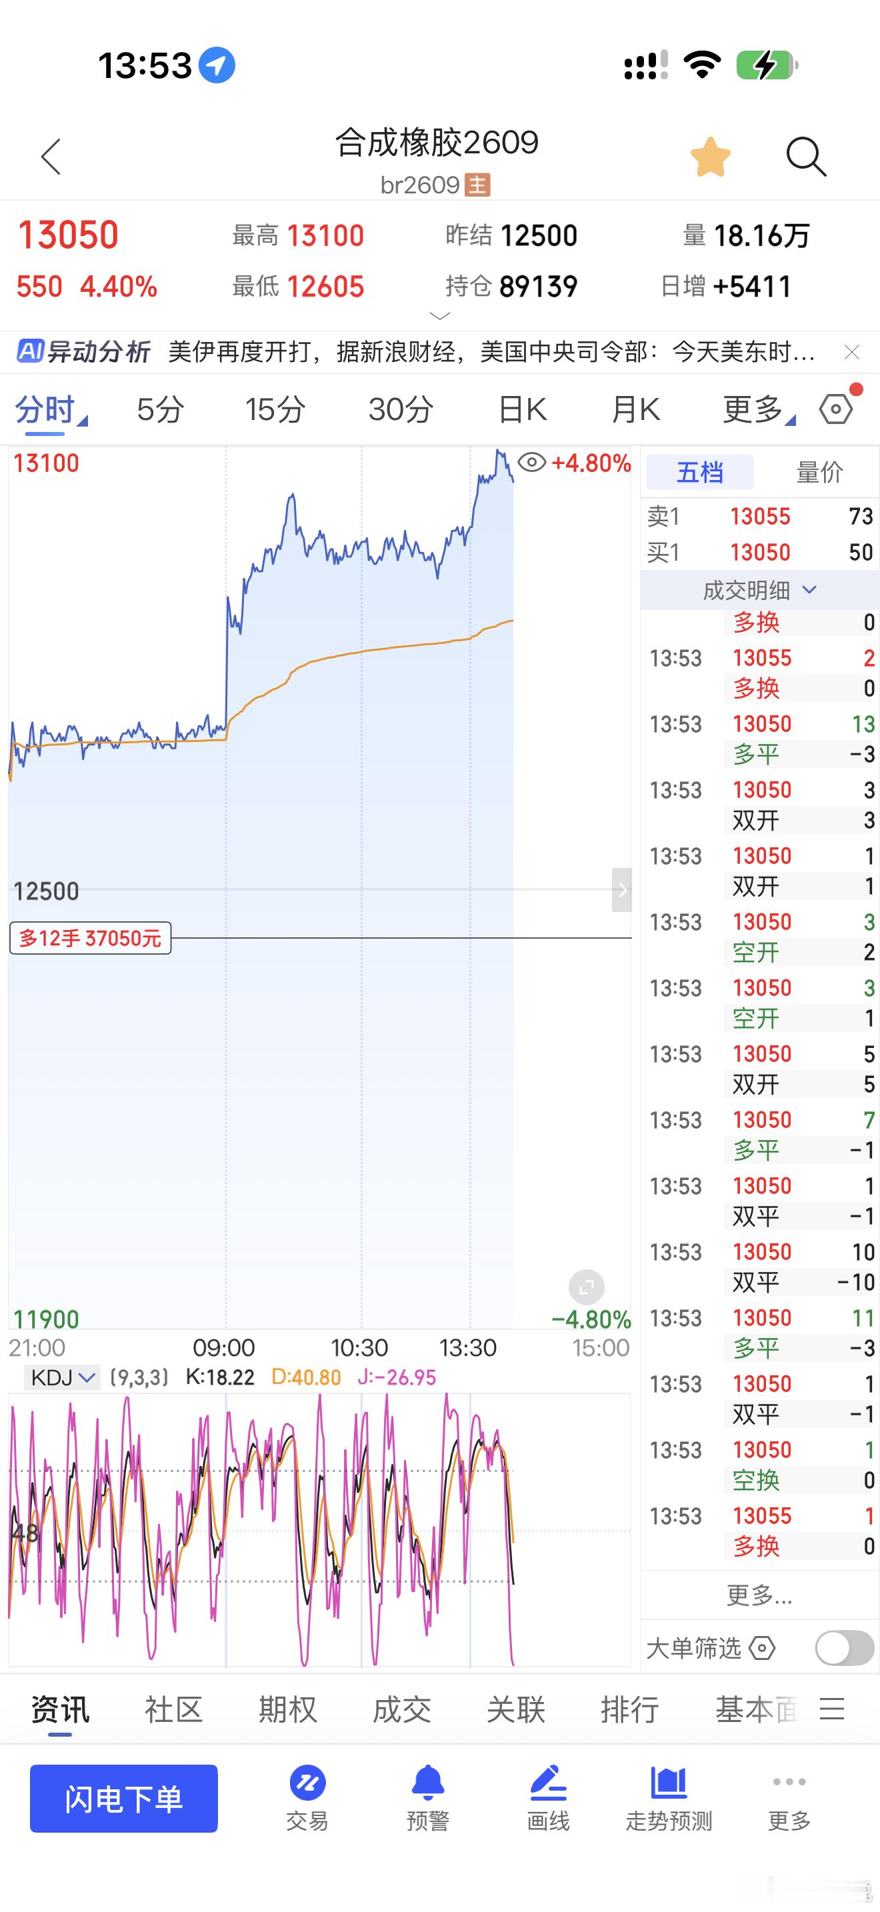880x1912 pixels.
Task: Select the 画线 drawing tool icon
Action: coord(548,1799)
